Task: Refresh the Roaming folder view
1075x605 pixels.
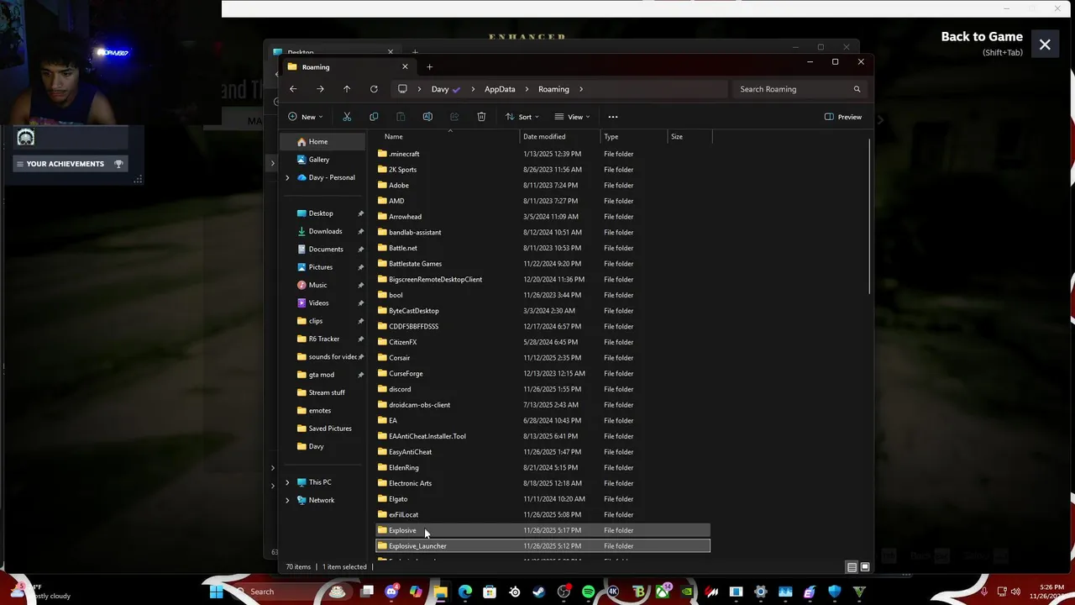Action: (x=374, y=89)
